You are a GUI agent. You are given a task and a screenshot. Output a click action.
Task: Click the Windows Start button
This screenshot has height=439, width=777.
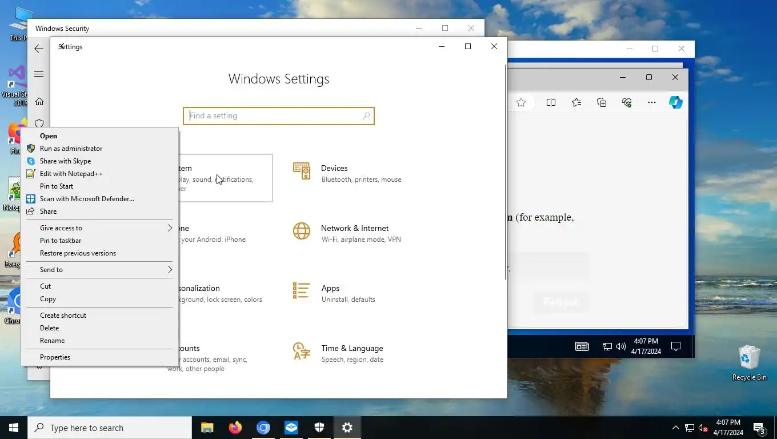[x=14, y=428]
